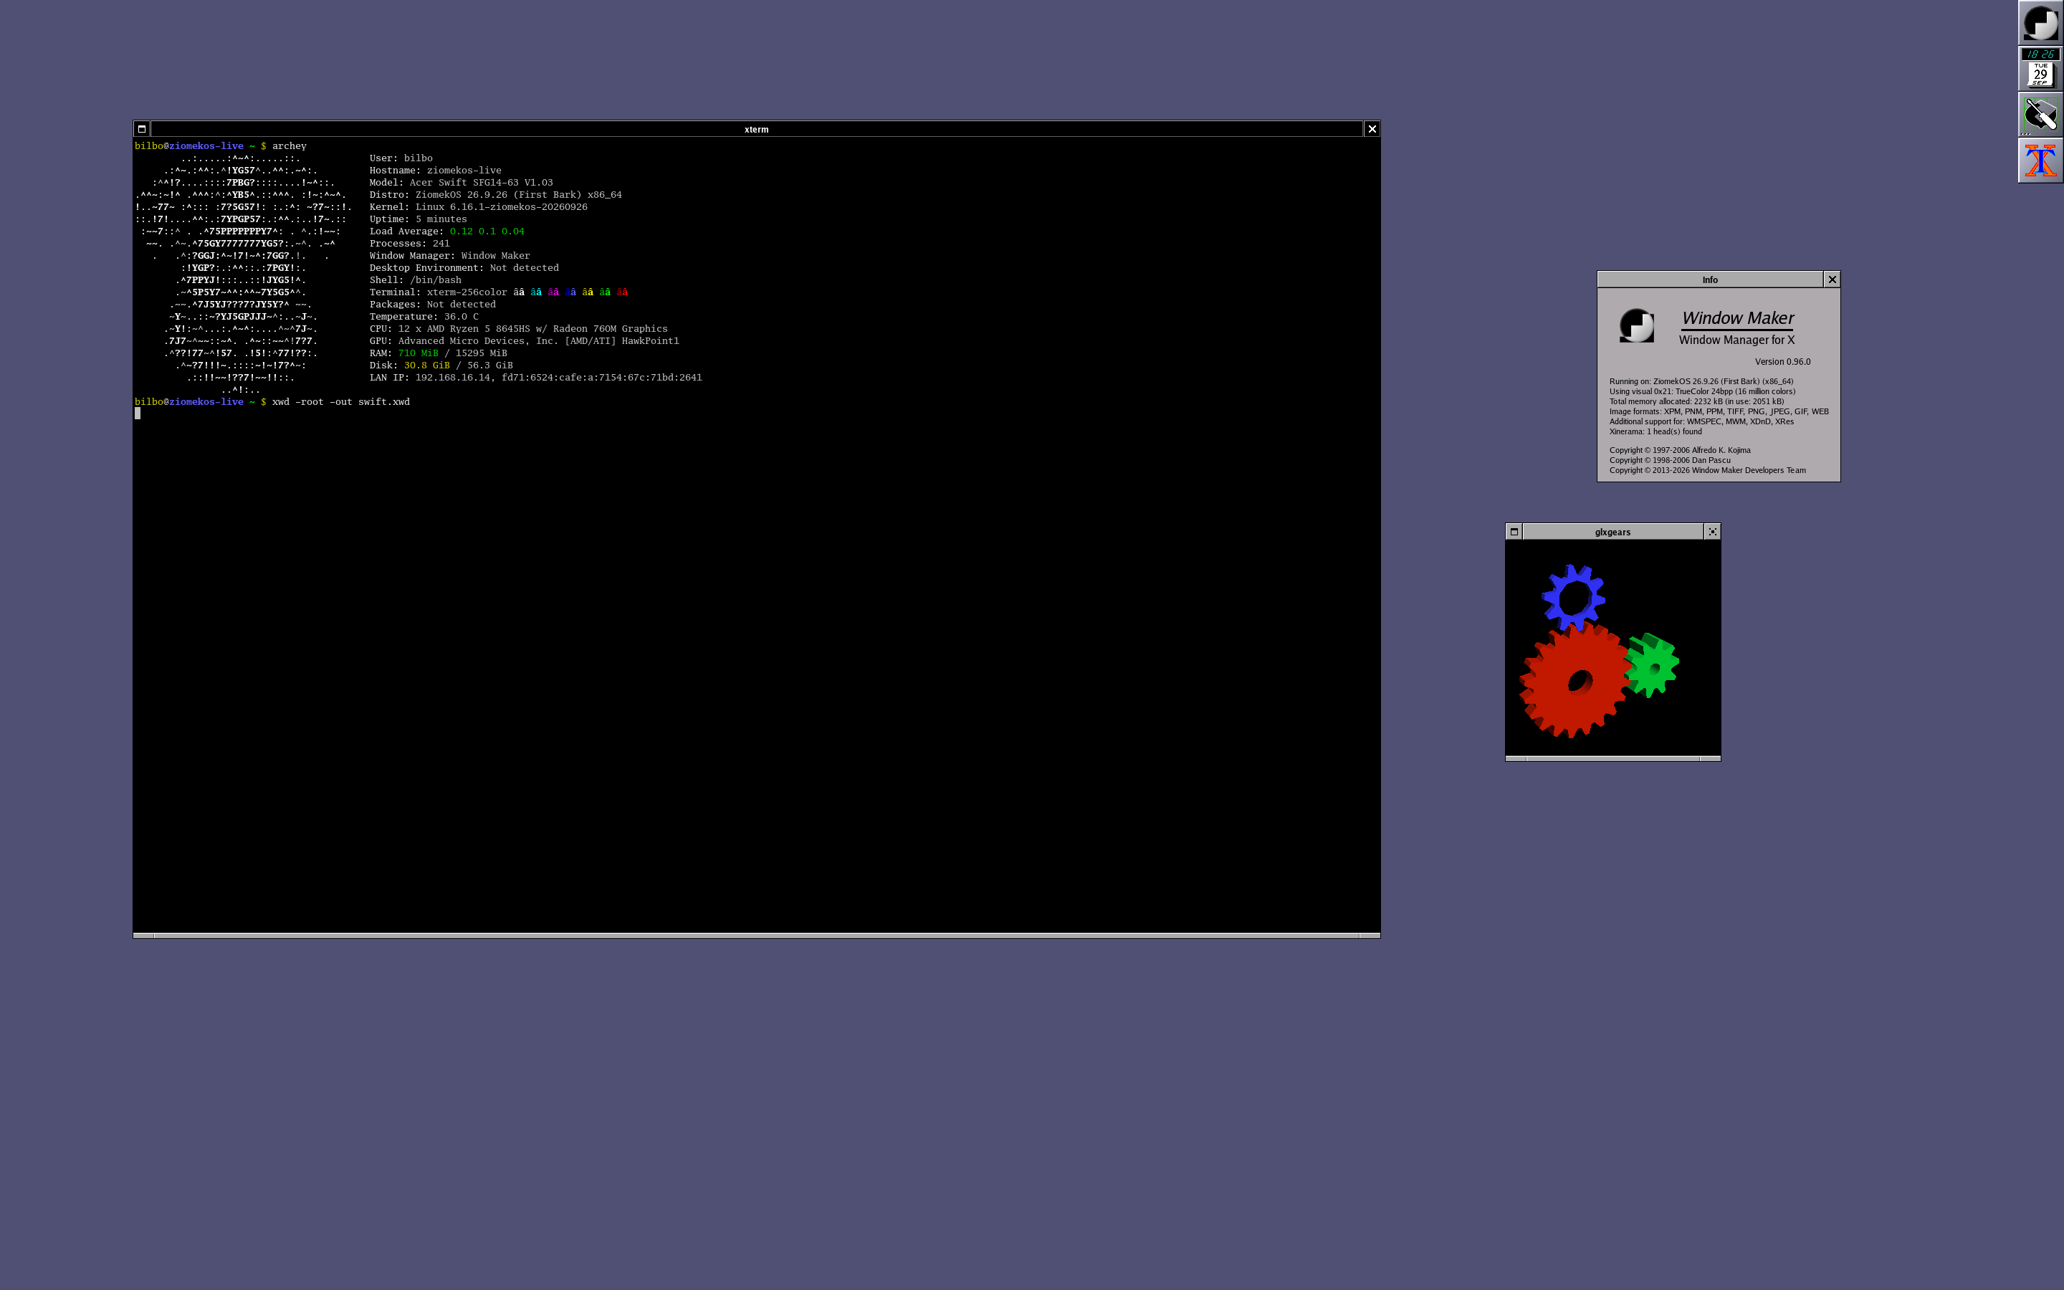Image resolution: width=2064 pixels, height=1290 pixels.
Task: Click the "Processes: 241" line
Action: pyautogui.click(x=409, y=243)
